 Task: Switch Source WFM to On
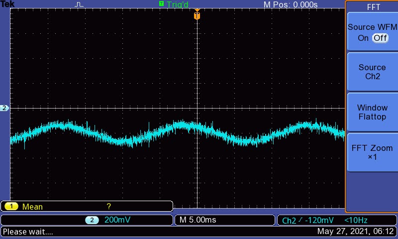tap(363, 38)
